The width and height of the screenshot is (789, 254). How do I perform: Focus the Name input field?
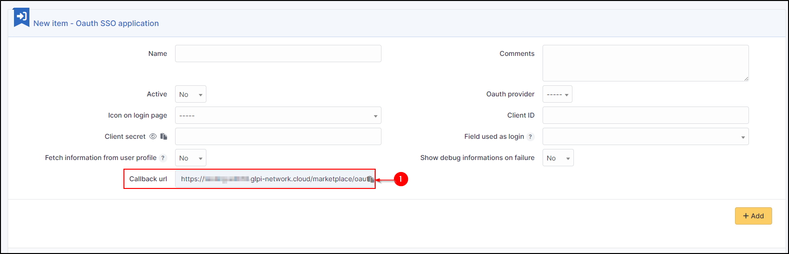[x=278, y=53]
